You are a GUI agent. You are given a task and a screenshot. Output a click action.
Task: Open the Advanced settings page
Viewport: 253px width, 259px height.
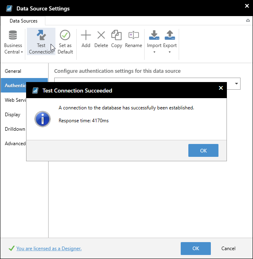point(14,143)
